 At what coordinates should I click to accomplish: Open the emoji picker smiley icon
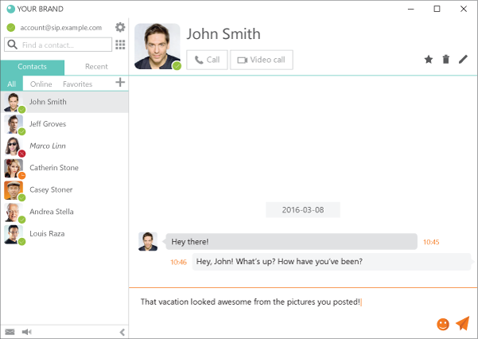pos(443,324)
